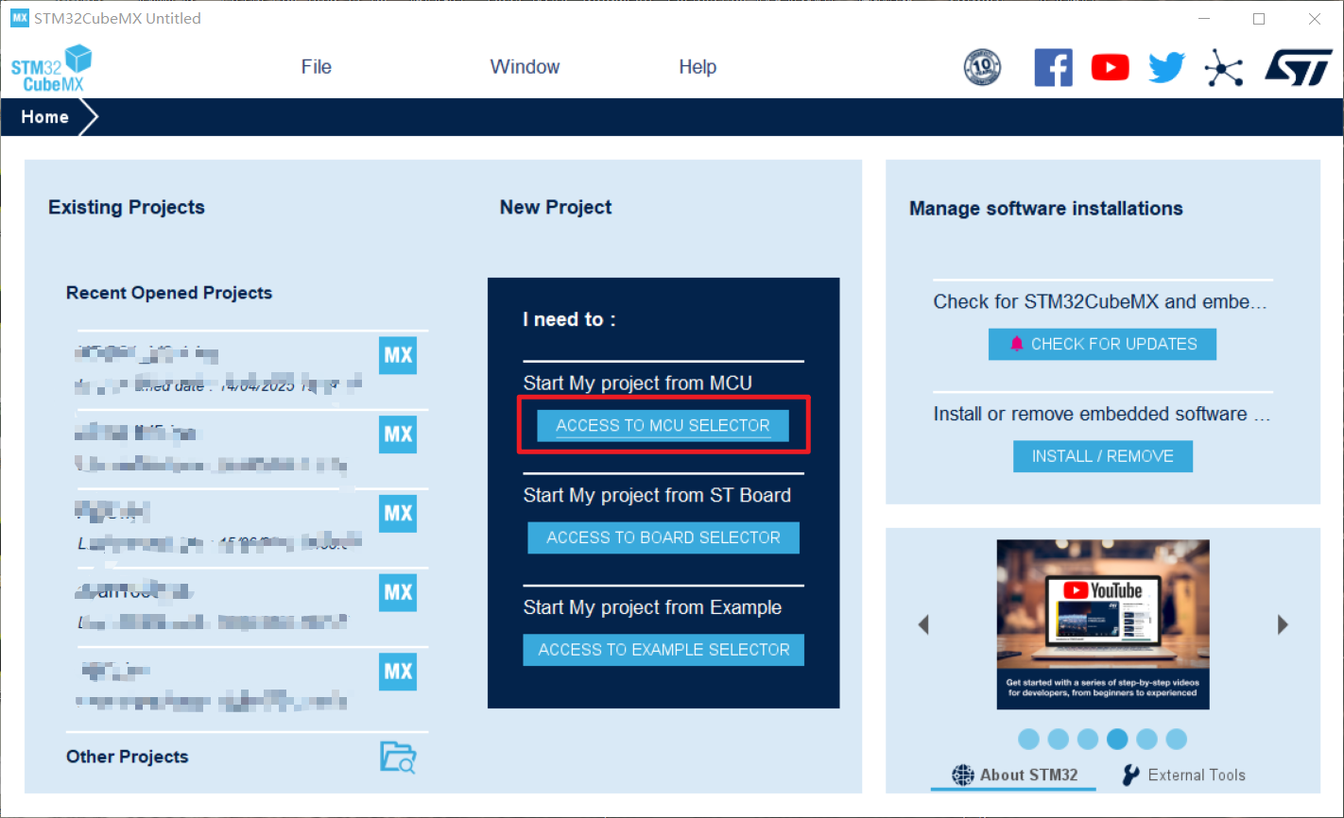Screen dimensions: 1344x818
Task: Browse for other projects with the folder icon
Action: pos(398,757)
